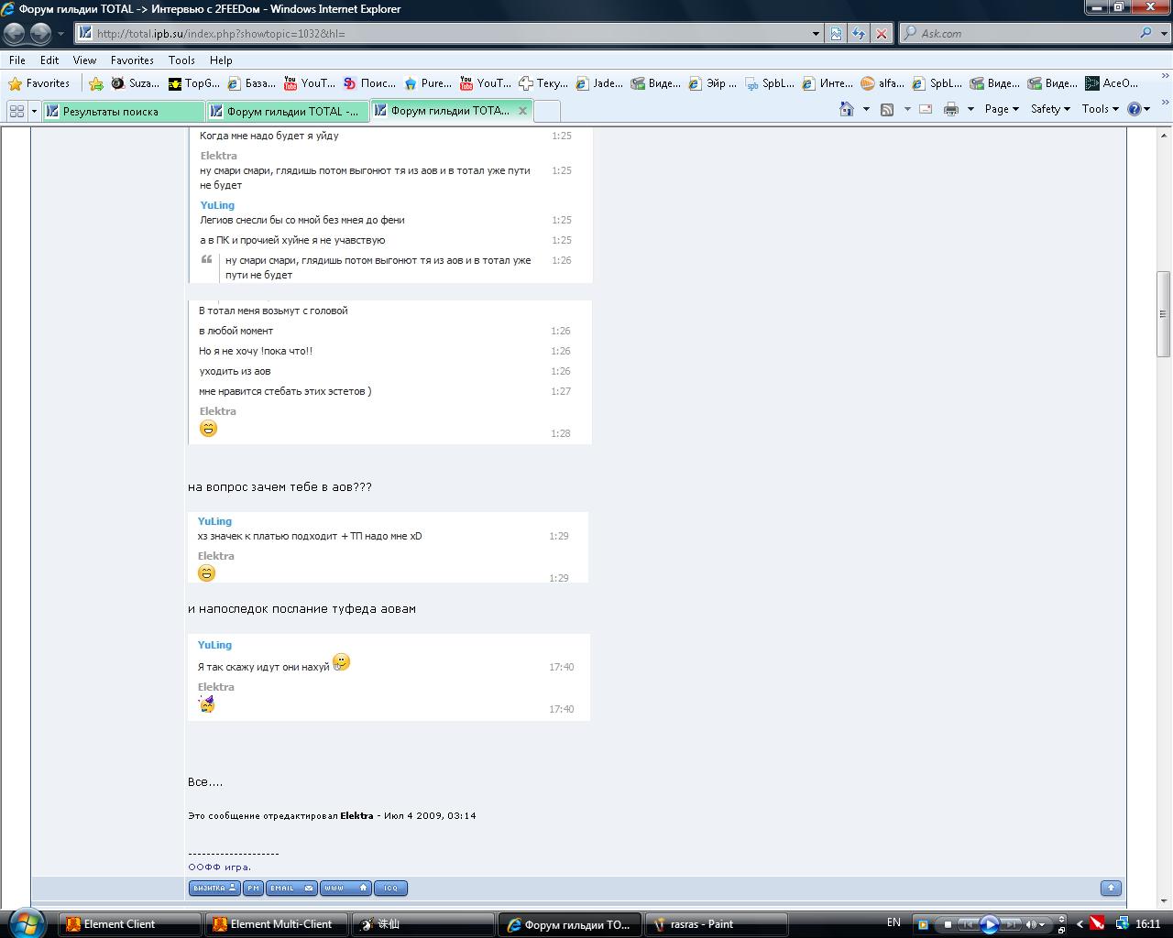The width and height of the screenshot is (1173, 938).
Task: Open the Safety dropdown menu
Action: [1049, 109]
